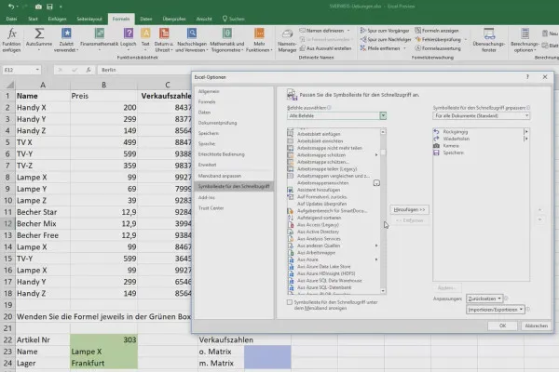This screenshot has width=559, height=372.
Task: Open the Name Box dropdown arrow
Action: pos(37,70)
